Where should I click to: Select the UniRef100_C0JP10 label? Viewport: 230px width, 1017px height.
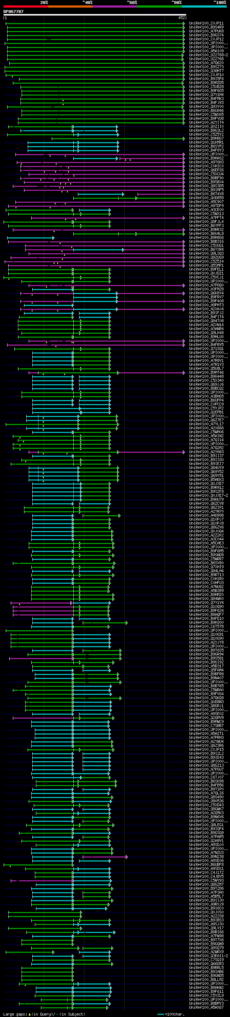(206, 75)
